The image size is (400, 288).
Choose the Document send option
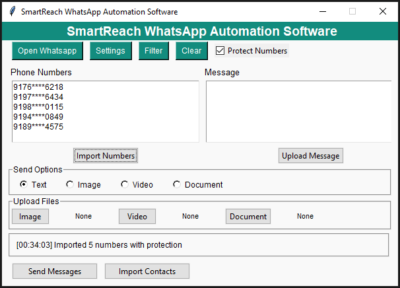click(x=177, y=184)
